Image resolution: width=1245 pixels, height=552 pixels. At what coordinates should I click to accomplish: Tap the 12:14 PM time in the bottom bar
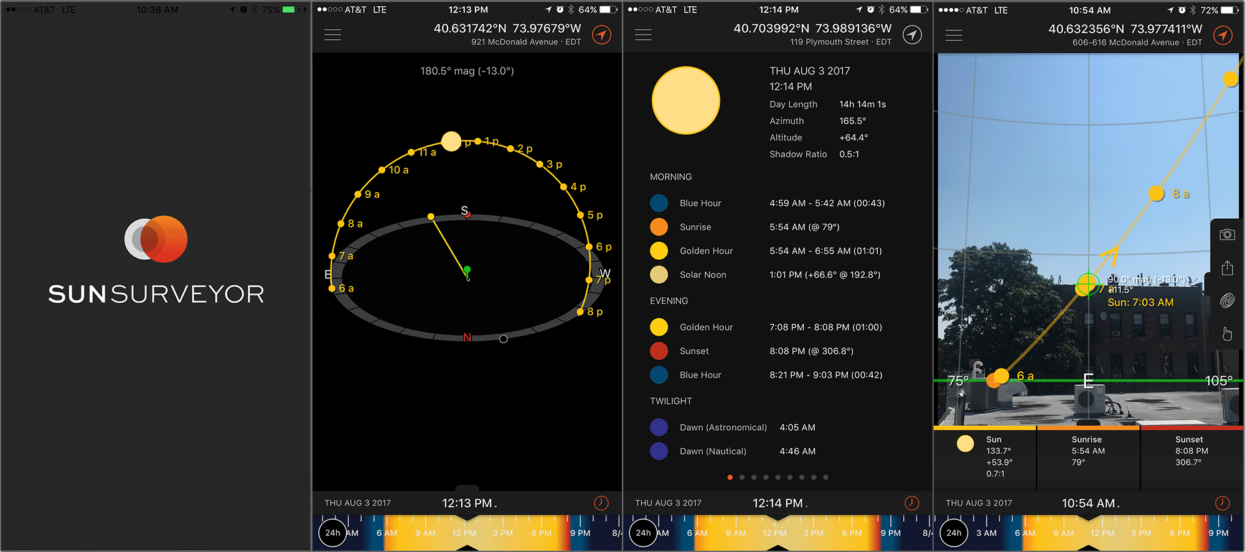point(778,503)
